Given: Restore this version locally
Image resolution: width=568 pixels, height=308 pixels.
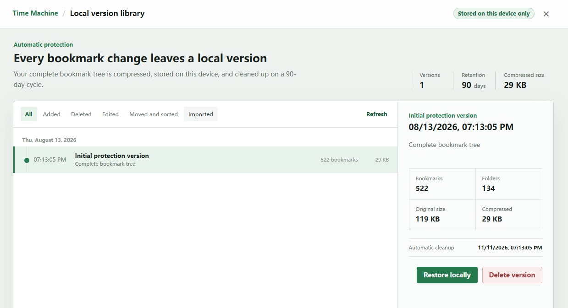Looking at the screenshot, I should click(x=447, y=275).
